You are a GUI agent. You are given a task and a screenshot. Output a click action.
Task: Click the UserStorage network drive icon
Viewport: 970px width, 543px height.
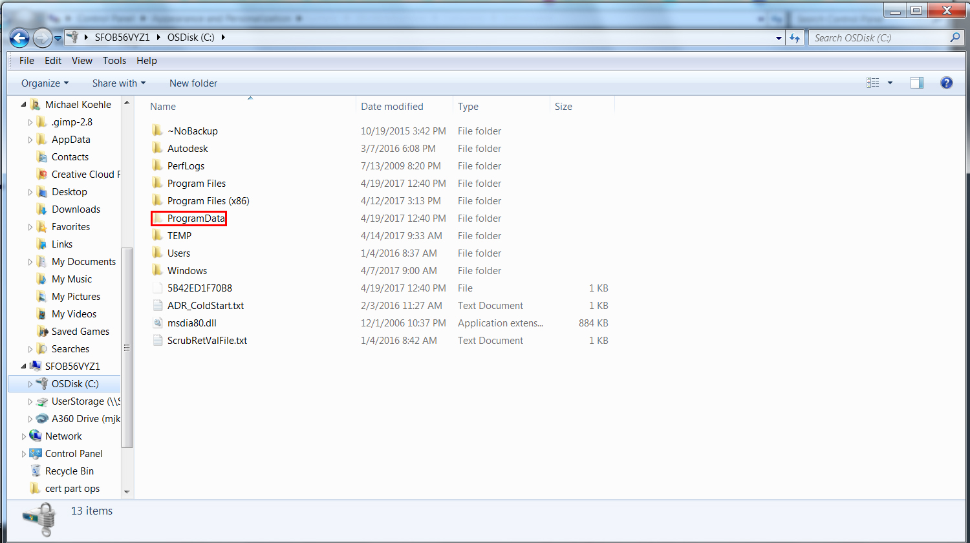pos(41,401)
